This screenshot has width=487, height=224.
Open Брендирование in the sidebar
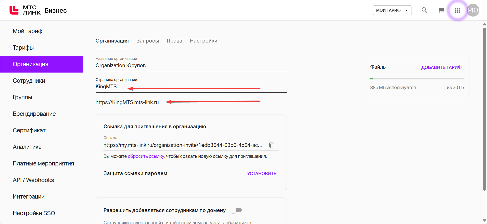coord(41,114)
